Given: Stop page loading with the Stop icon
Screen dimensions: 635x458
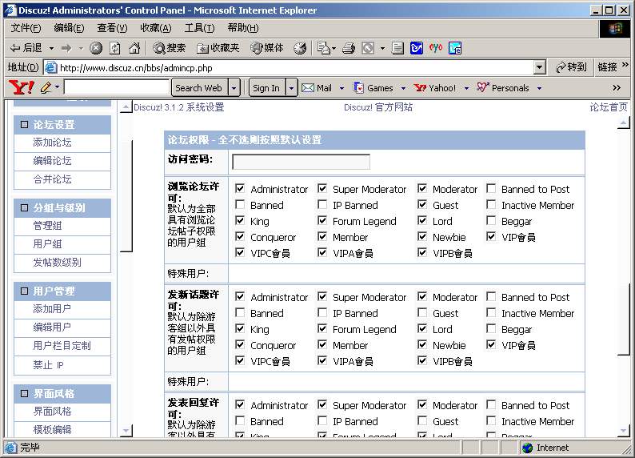Looking at the screenshot, I should [96, 48].
